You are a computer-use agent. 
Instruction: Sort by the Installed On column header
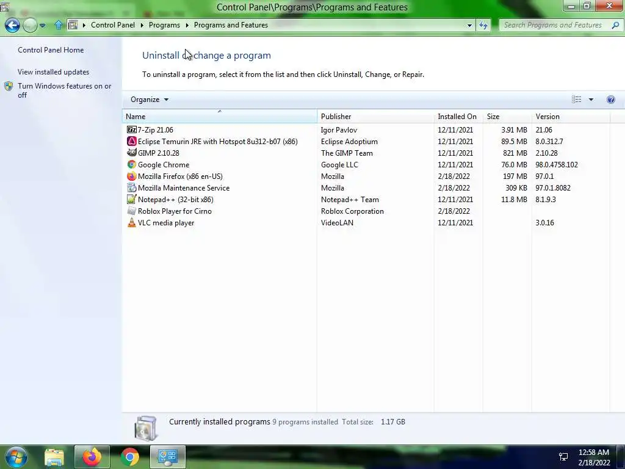pyautogui.click(x=458, y=117)
